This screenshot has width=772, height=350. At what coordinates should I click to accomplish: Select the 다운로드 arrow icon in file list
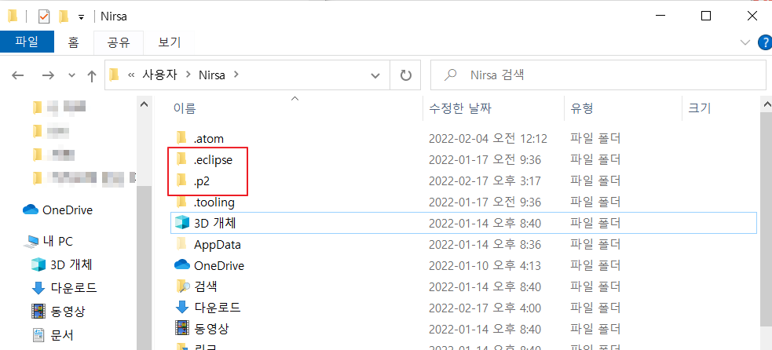point(182,307)
